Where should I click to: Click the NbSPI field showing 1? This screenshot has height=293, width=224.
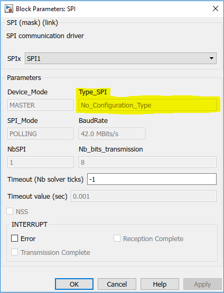tap(40, 162)
